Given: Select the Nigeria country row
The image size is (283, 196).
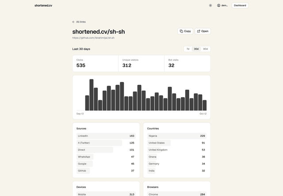Looking at the screenshot, I should (x=177, y=136).
